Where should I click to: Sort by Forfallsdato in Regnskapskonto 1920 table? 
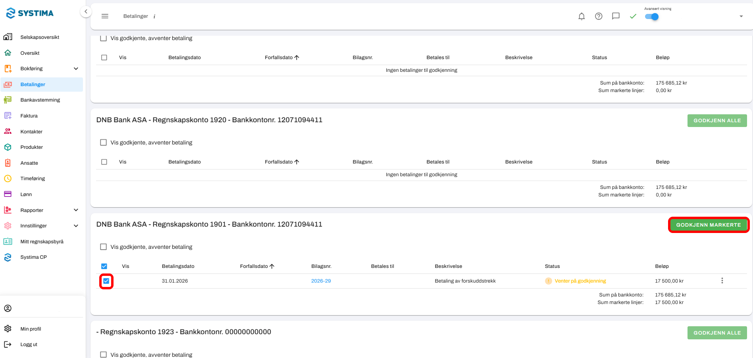282,162
